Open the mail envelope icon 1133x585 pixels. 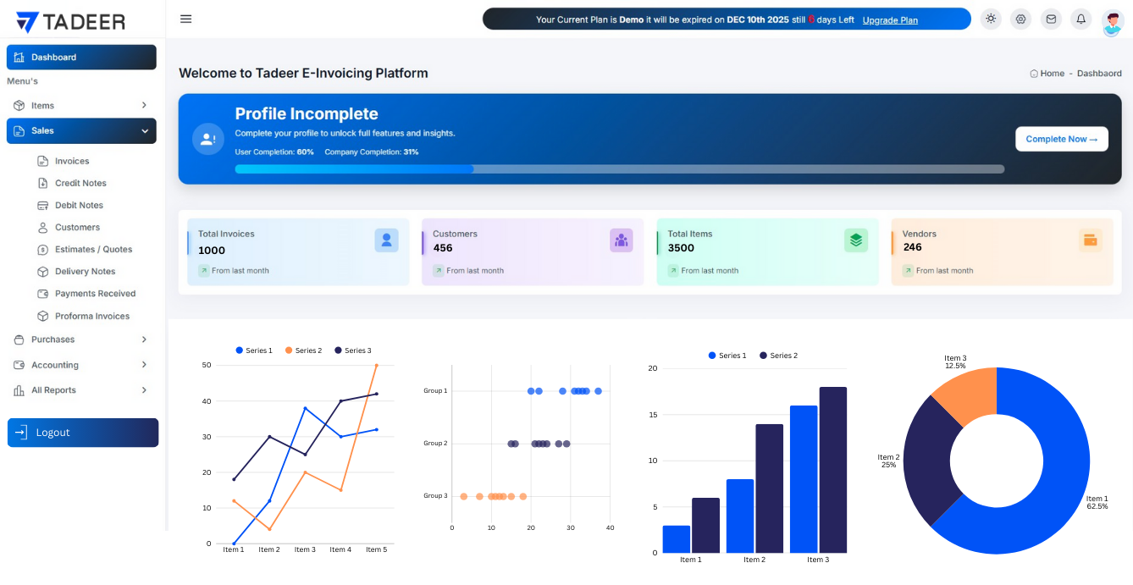[x=1051, y=19]
